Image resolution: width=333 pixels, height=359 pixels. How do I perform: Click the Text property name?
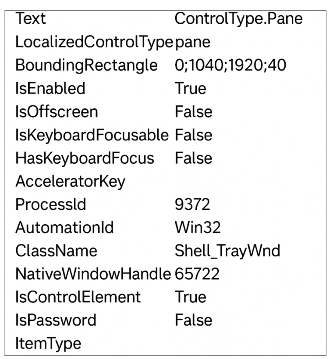click(31, 19)
